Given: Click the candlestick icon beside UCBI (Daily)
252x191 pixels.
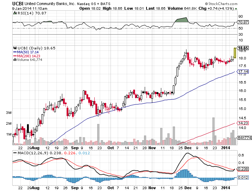Looking at the screenshot, I should 15,48.
